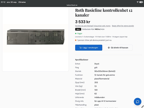Click the I lager stock status
This screenshot has height=108, width=144.
point(79,34)
